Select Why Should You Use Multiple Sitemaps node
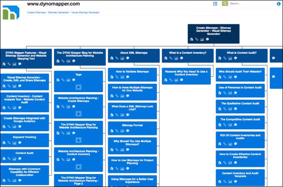 pos(132,145)
